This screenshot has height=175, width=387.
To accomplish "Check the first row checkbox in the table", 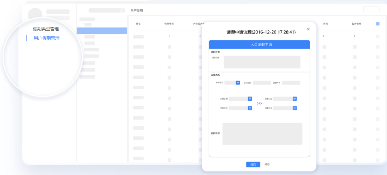I will pyautogui.click(x=378, y=36).
